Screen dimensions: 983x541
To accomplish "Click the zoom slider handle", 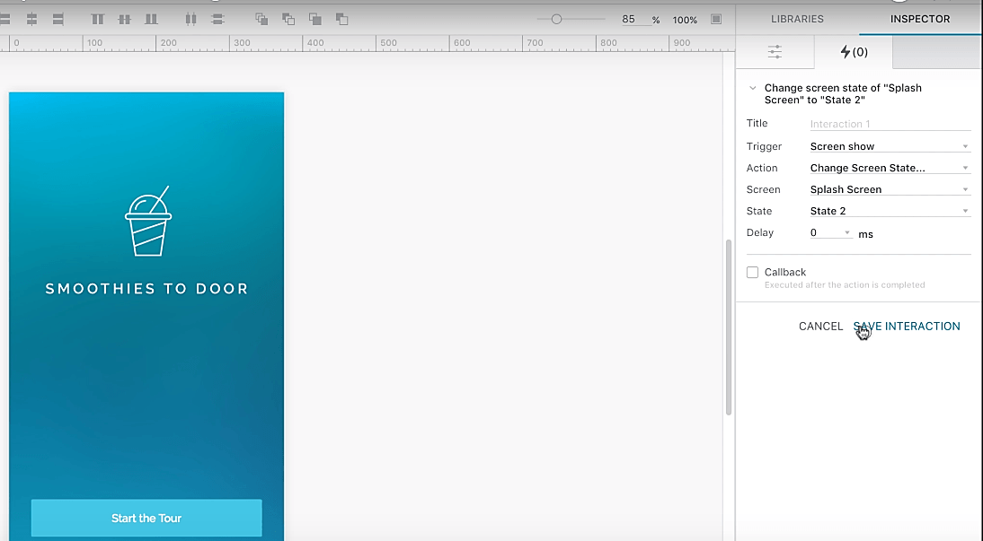I will [556, 20].
